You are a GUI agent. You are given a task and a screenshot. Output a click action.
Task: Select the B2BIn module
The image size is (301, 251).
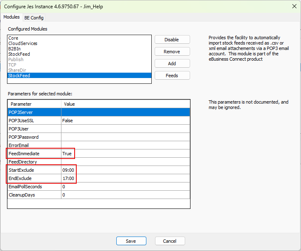point(79,49)
